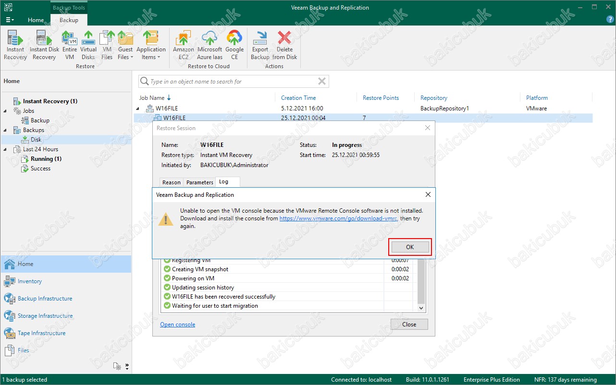Open Virtual Disks restore option
The width and height of the screenshot is (616, 385).
88,45
